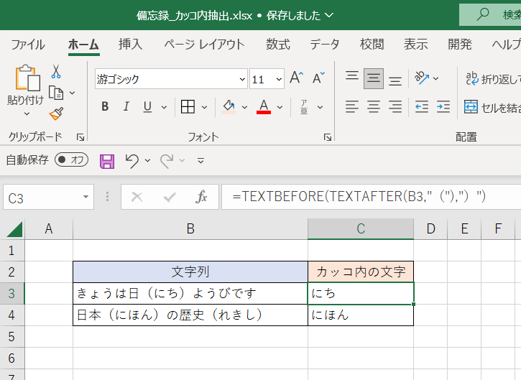Select column B header
The width and height of the screenshot is (521, 380).
tap(190, 229)
